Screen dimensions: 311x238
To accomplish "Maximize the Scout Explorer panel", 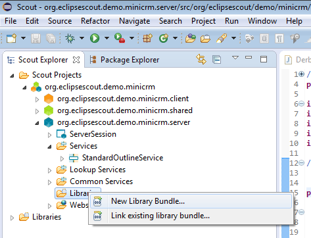I will (x=264, y=59).
